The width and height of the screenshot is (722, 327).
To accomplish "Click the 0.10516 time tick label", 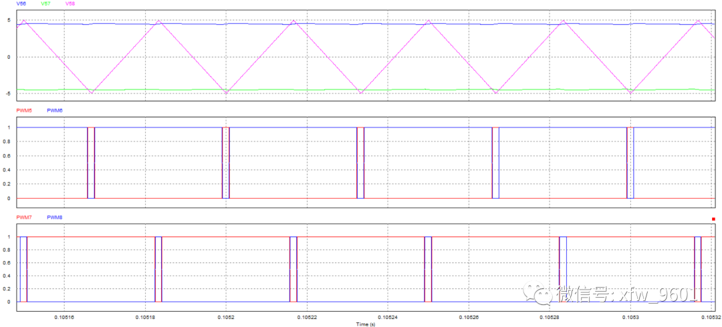I will tap(64, 318).
